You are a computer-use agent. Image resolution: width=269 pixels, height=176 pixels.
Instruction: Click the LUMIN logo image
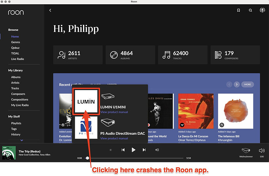[x=86, y=101]
